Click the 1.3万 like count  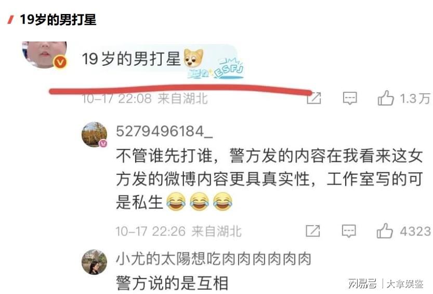pyautogui.click(x=415, y=99)
